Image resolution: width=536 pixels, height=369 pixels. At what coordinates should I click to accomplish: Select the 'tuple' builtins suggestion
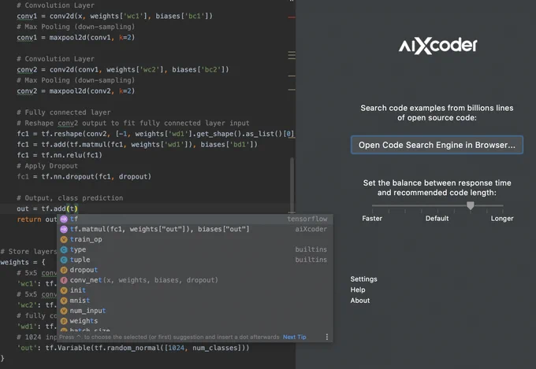(195, 260)
